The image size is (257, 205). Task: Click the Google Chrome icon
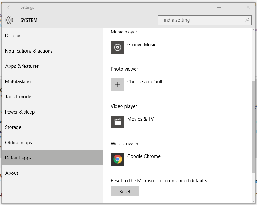coord(118,159)
